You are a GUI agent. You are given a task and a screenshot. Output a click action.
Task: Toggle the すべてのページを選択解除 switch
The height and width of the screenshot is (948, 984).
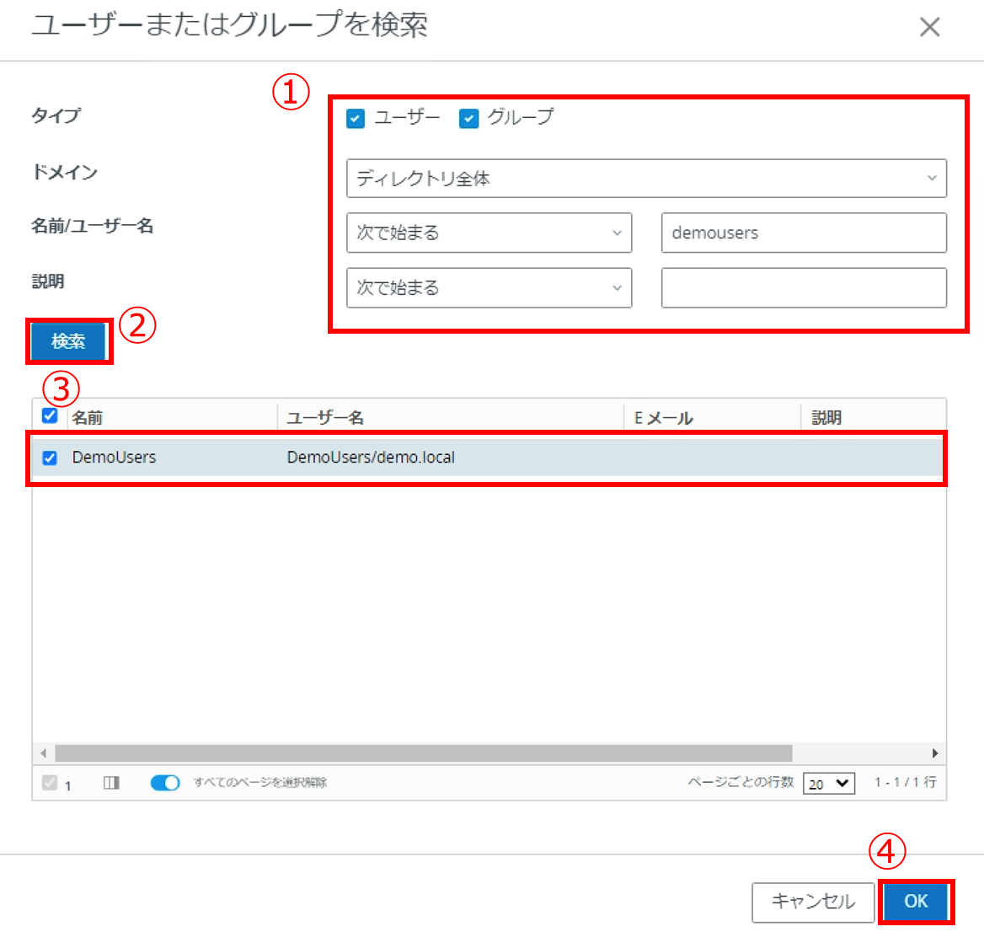click(x=165, y=783)
